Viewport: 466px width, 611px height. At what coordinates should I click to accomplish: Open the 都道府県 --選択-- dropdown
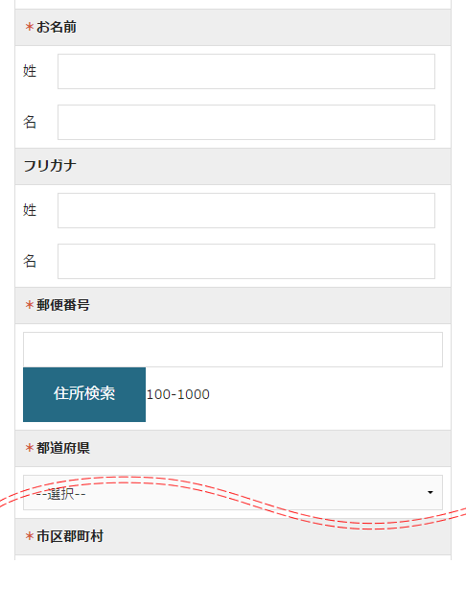[x=233, y=493]
